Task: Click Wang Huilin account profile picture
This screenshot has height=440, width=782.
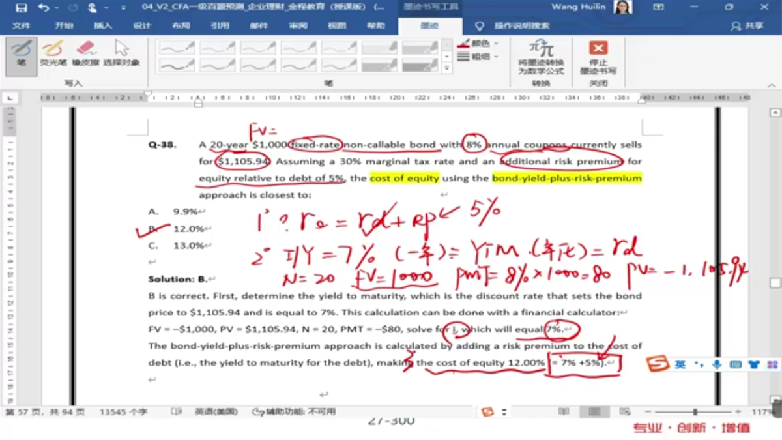Action: (x=622, y=7)
